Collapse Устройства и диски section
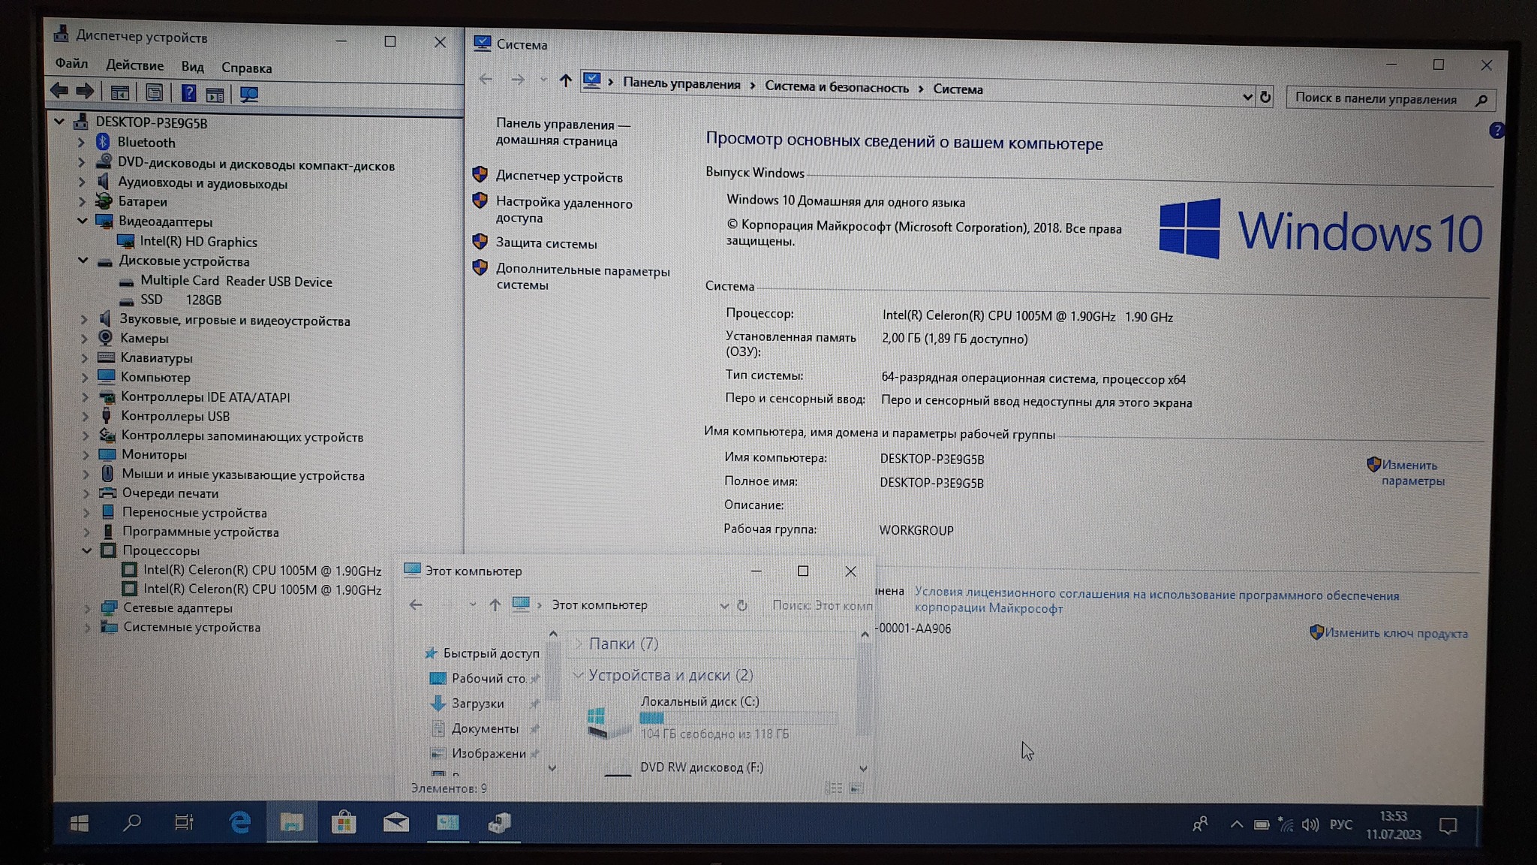 [x=578, y=675]
